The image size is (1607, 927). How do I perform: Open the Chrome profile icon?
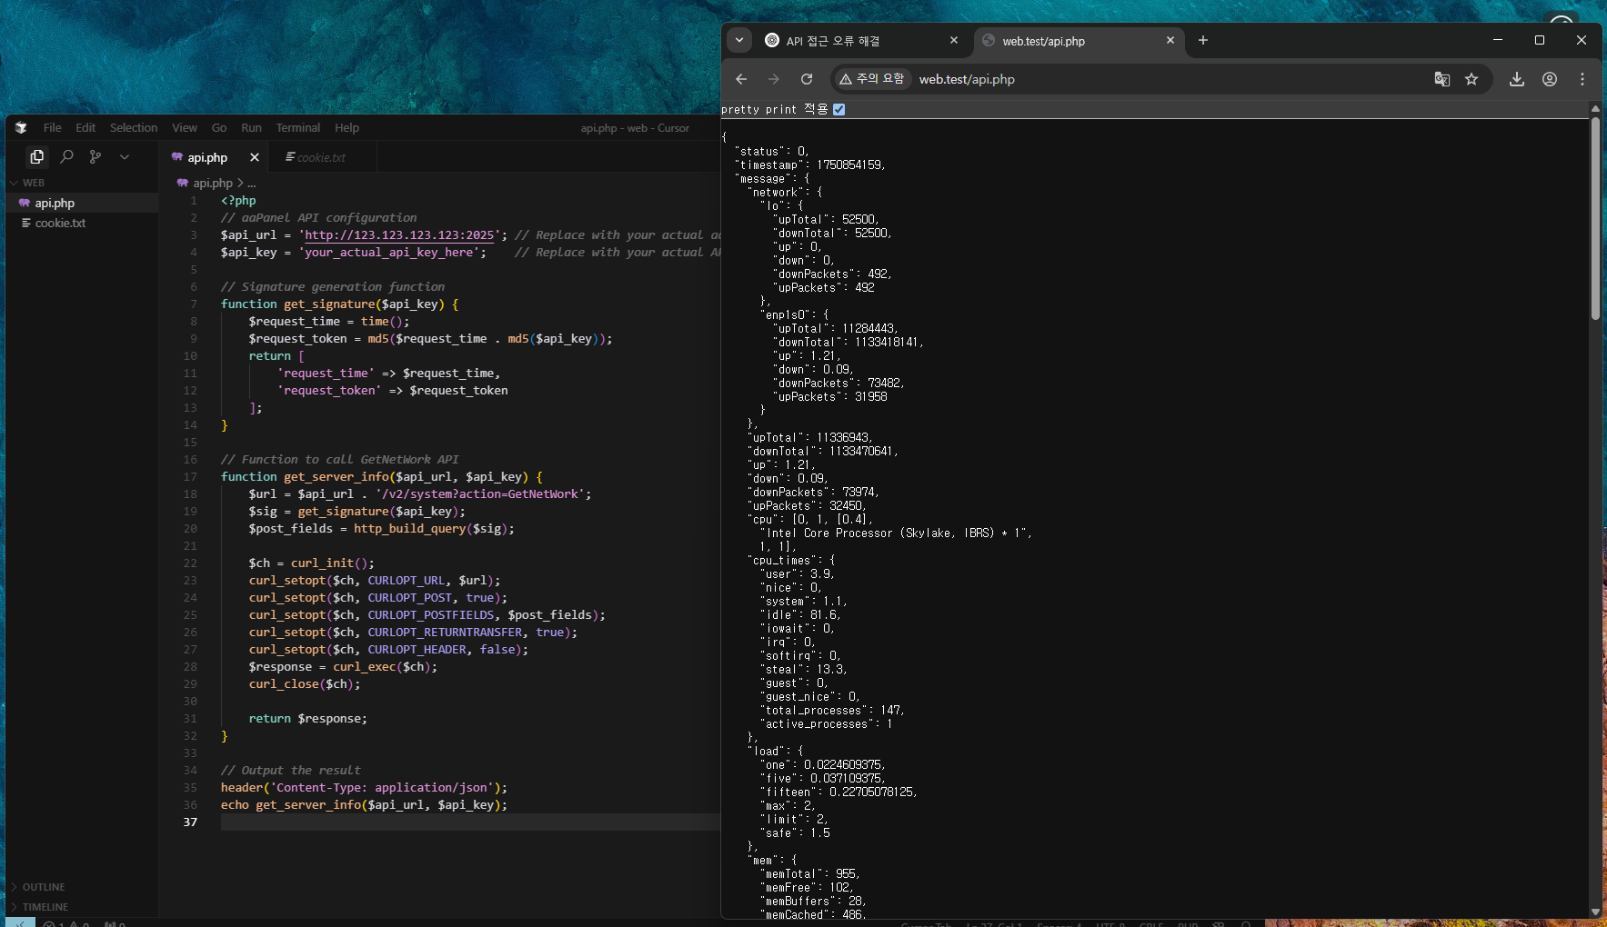[1550, 79]
